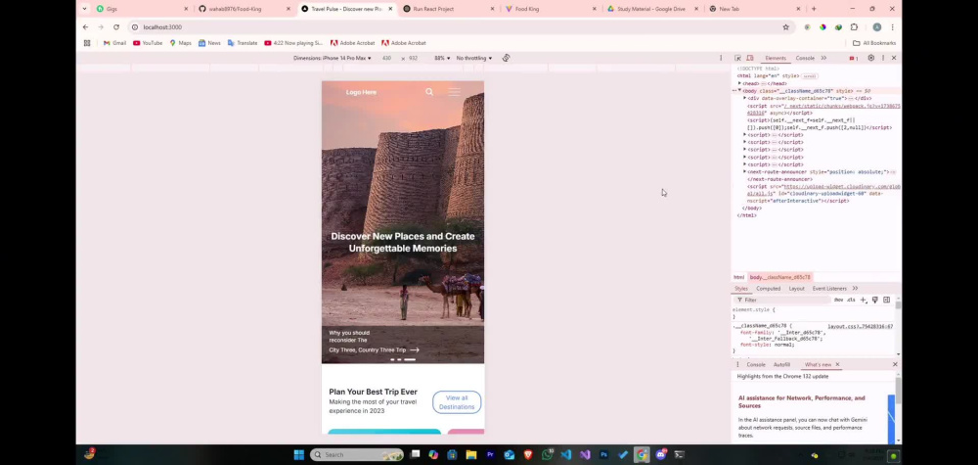Show more DevTools panels with the chevron
Viewport: 978px width, 465px height.
tap(823, 58)
